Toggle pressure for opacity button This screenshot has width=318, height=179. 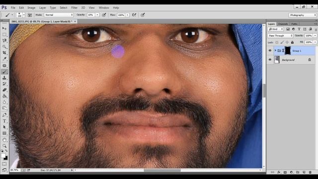click(104, 15)
